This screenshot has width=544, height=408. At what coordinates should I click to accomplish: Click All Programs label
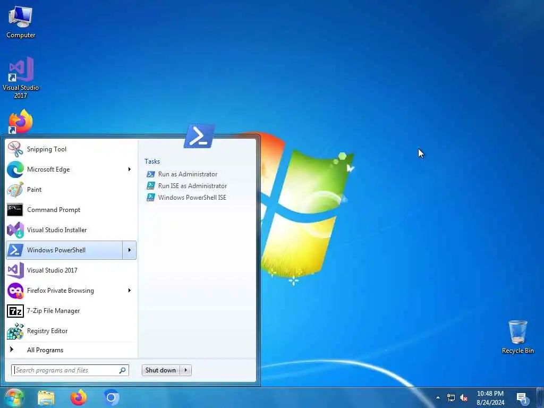click(45, 350)
